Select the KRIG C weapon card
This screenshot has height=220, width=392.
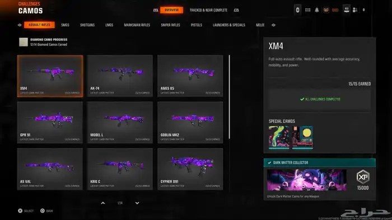pos(120,169)
